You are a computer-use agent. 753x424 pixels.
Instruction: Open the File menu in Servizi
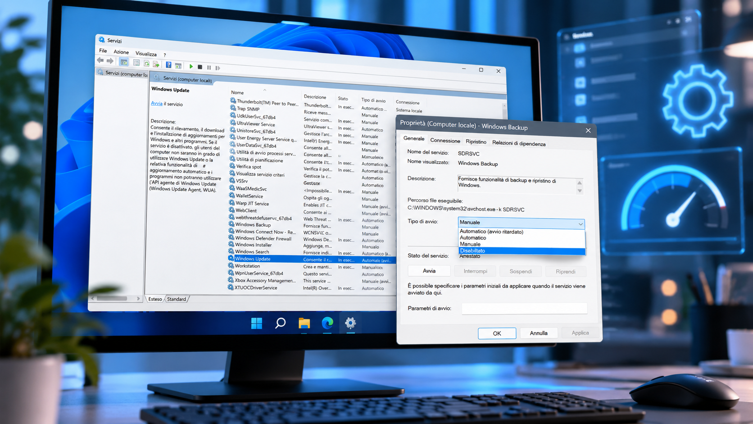tap(103, 50)
